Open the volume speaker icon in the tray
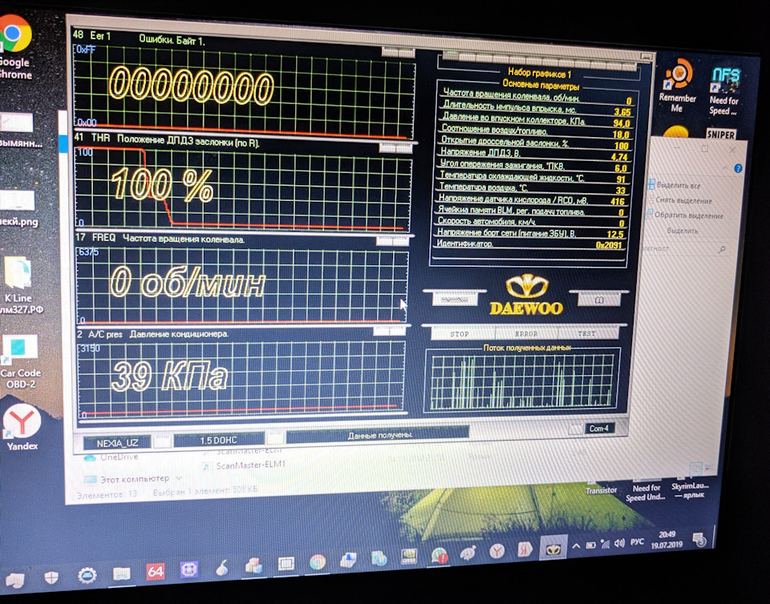 pos(619,543)
